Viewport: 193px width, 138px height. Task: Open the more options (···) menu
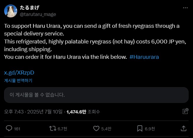(x=185, y=8)
